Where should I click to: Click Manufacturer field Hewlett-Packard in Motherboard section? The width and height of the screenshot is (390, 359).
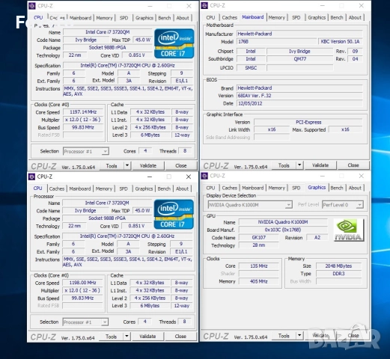pos(299,34)
